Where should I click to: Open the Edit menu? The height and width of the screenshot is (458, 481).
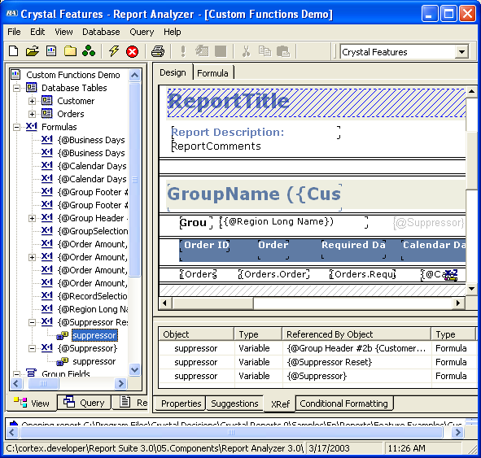pos(37,32)
